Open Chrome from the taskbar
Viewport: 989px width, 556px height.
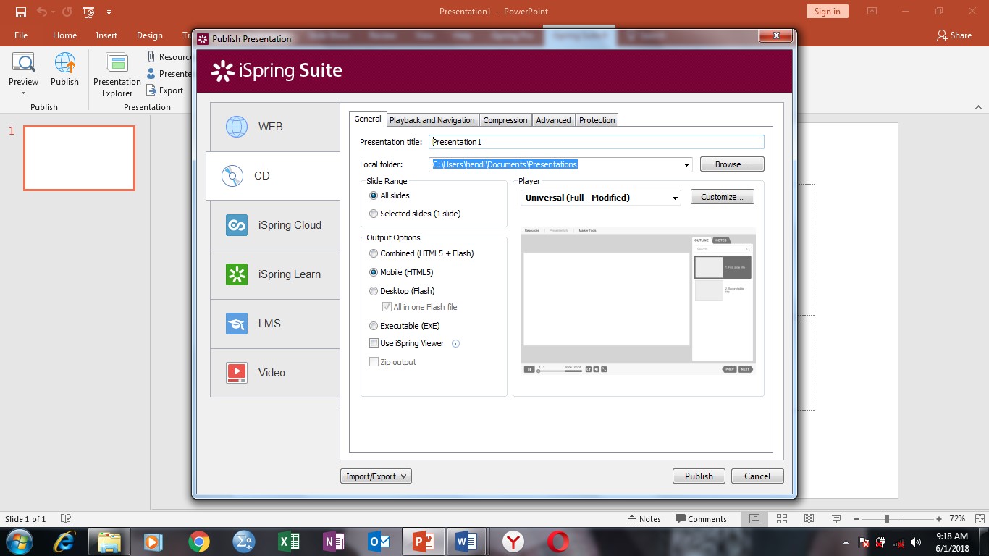pyautogui.click(x=199, y=542)
